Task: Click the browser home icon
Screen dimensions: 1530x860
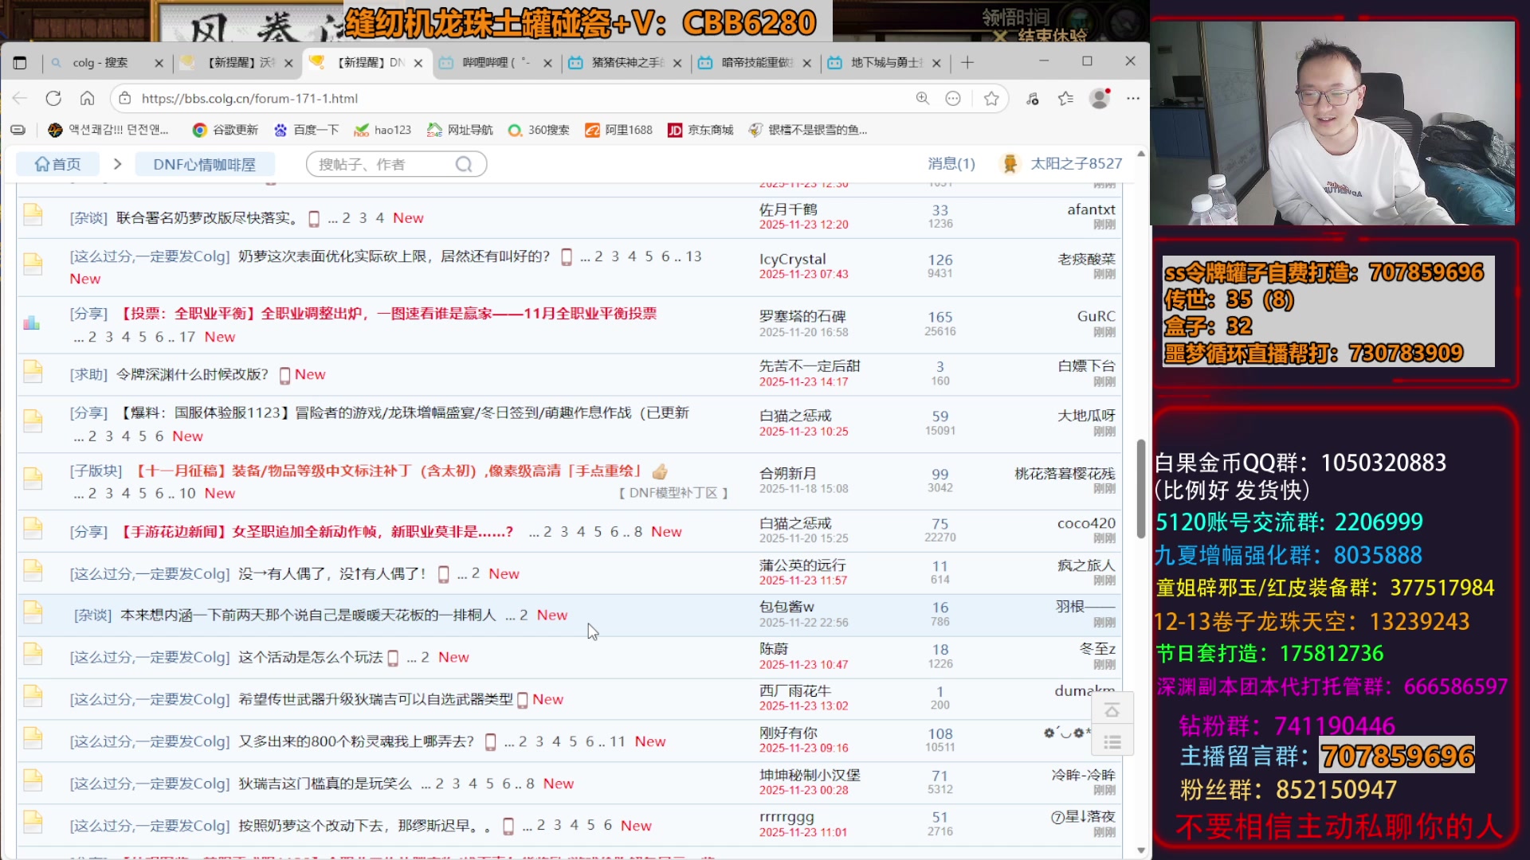Action: 88,98
